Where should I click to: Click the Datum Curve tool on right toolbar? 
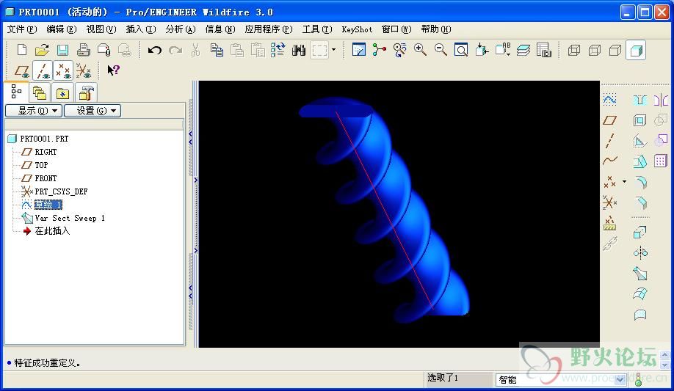pos(609,161)
